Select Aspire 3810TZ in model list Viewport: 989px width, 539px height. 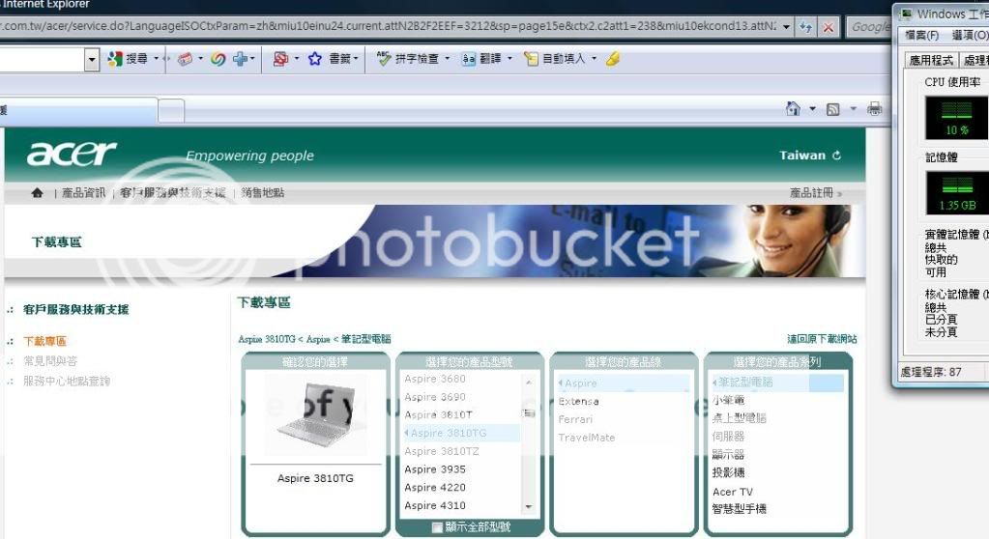click(441, 451)
